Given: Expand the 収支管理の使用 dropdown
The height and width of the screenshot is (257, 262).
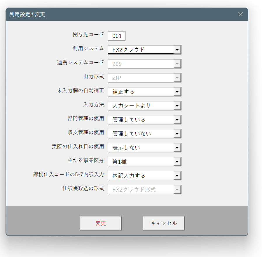Looking at the screenshot, I should pos(144,134).
